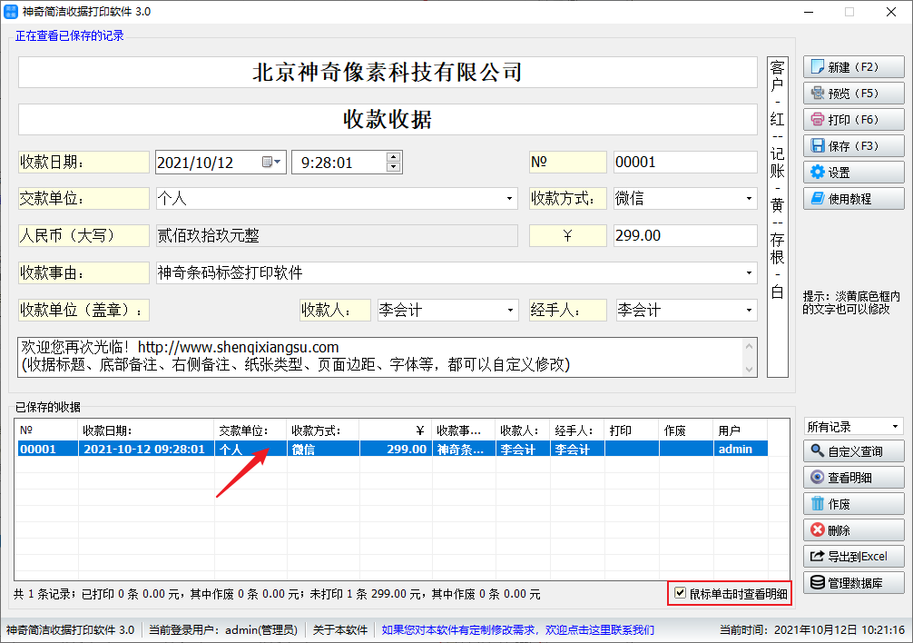Click 关于本软件 in status bar

340,629
